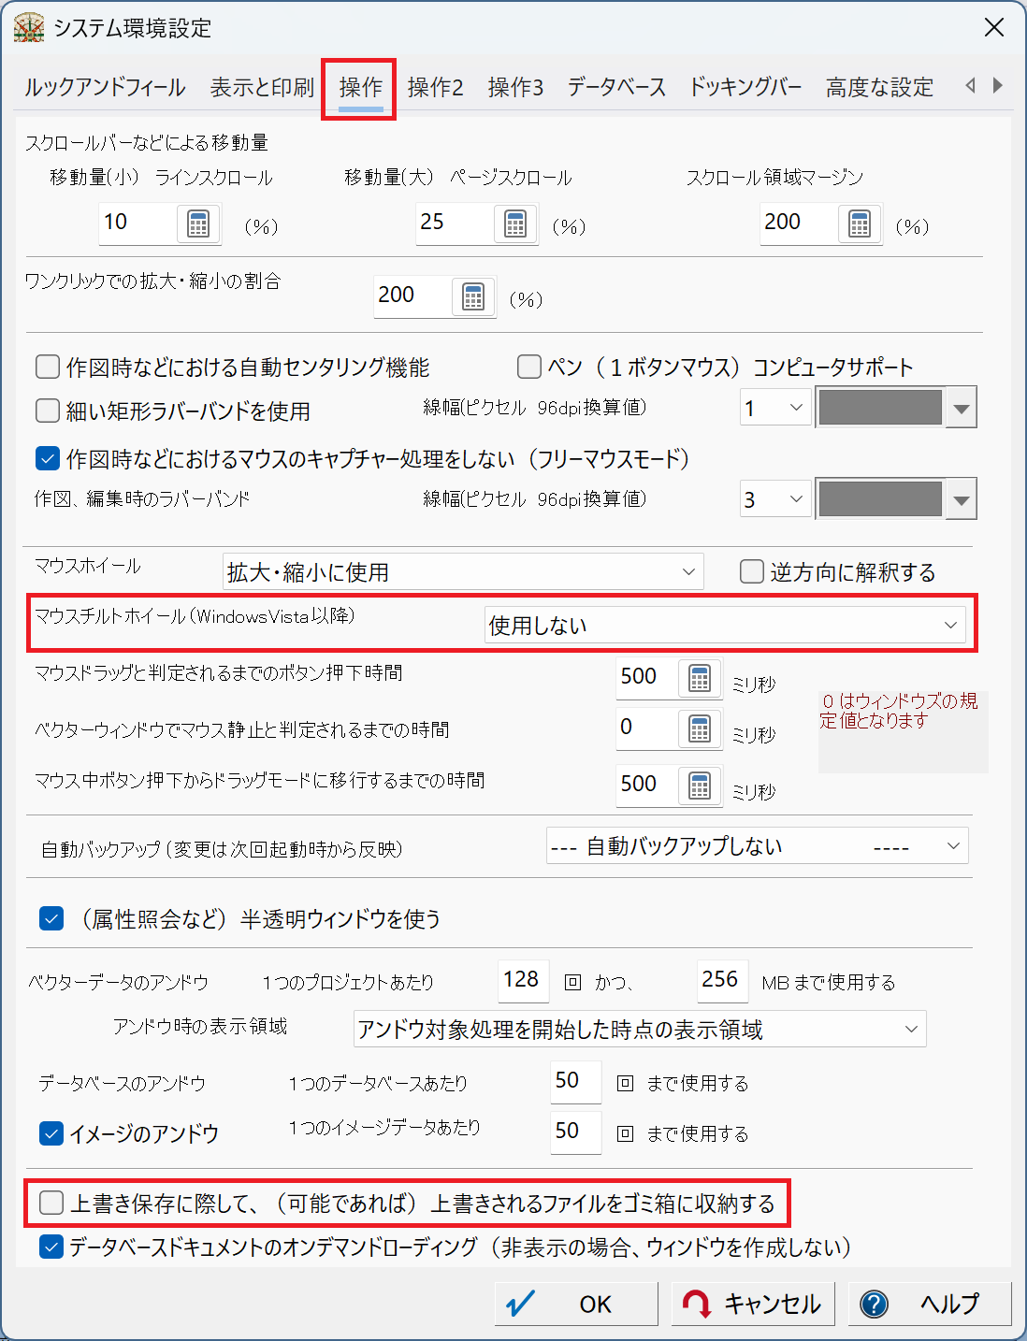Expand マウスチルトホイール dropdown
Viewport: 1027px width, 1341px height.
pos(725,625)
